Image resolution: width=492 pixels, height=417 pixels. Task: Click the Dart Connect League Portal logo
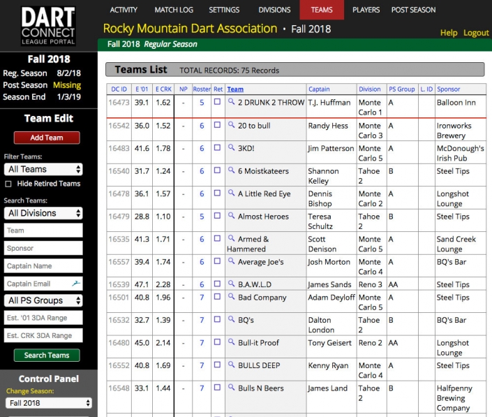[x=48, y=24]
